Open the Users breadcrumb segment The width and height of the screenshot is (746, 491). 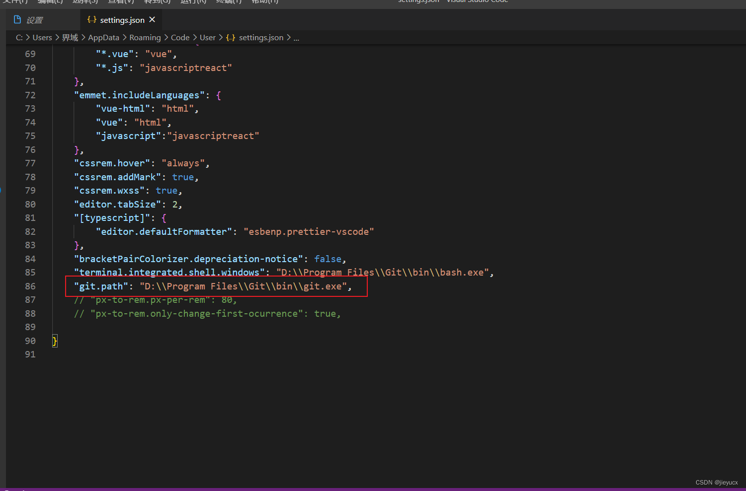[x=42, y=37]
